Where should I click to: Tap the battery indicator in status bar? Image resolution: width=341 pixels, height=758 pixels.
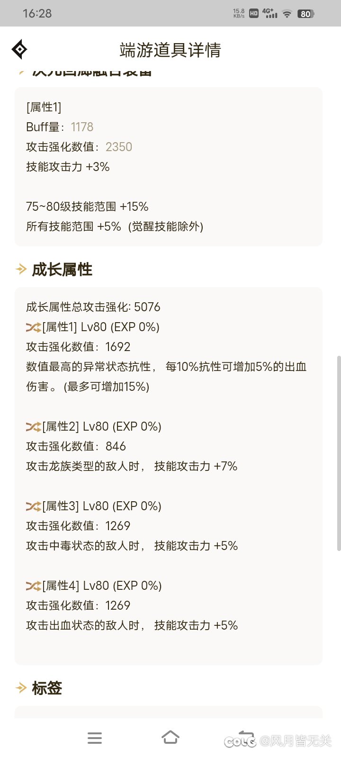[305, 14]
